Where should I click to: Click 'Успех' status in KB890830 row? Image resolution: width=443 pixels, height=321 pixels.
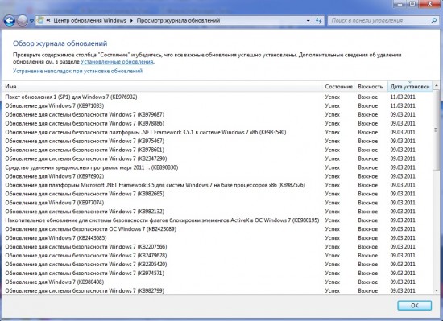332,167
